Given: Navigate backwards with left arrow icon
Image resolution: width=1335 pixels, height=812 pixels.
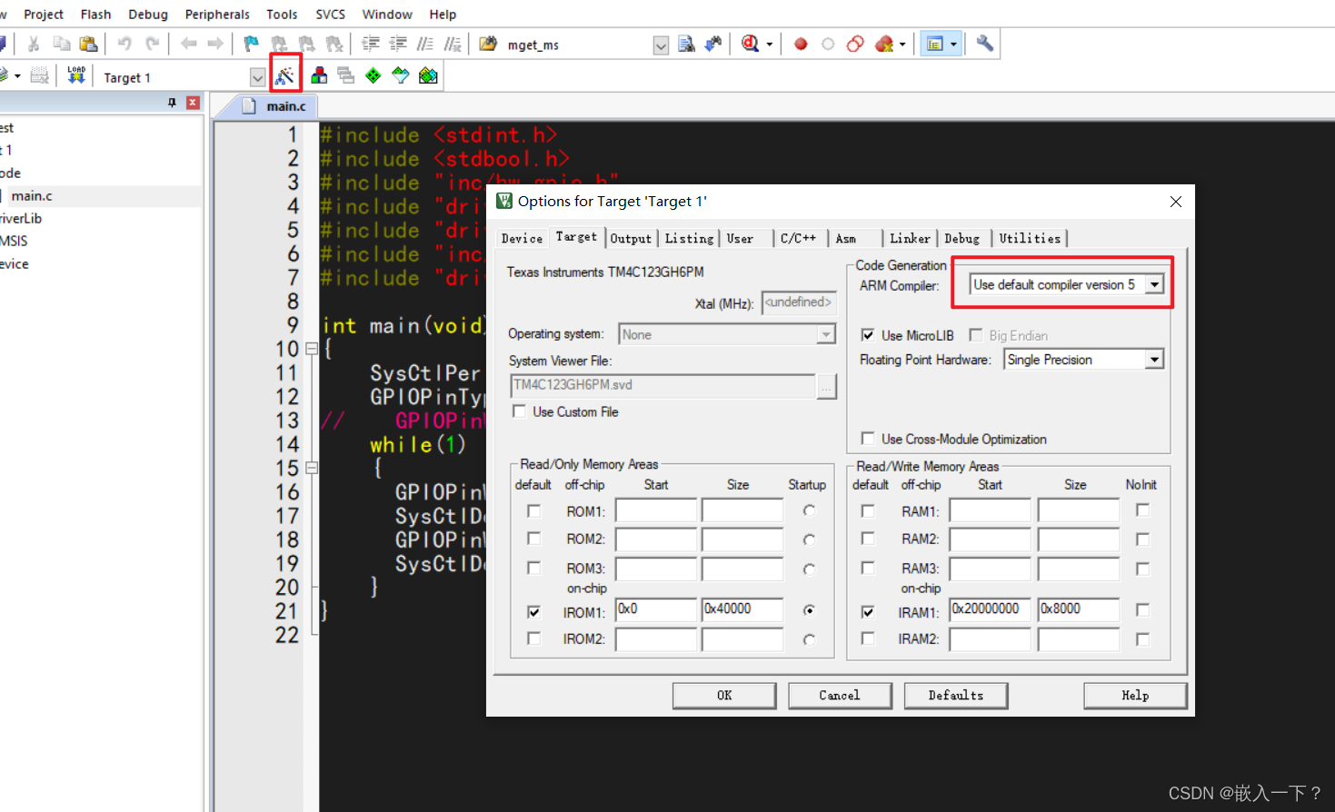Looking at the screenshot, I should coord(188,44).
